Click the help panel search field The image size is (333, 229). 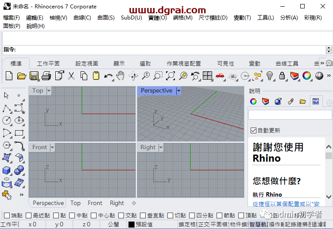point(290,115)
